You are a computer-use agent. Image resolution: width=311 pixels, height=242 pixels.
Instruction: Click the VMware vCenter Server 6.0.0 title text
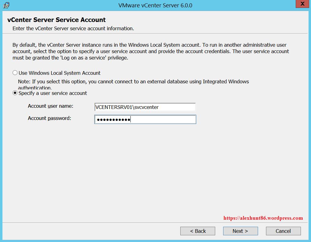click(155, 5)
